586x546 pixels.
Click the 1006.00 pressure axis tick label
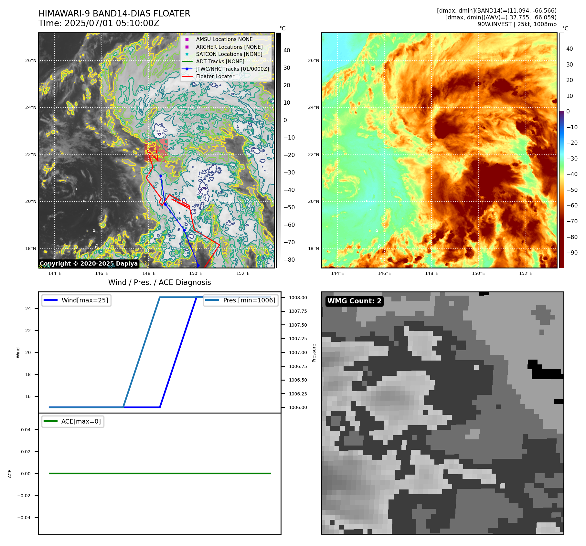[x=298, y=407]
